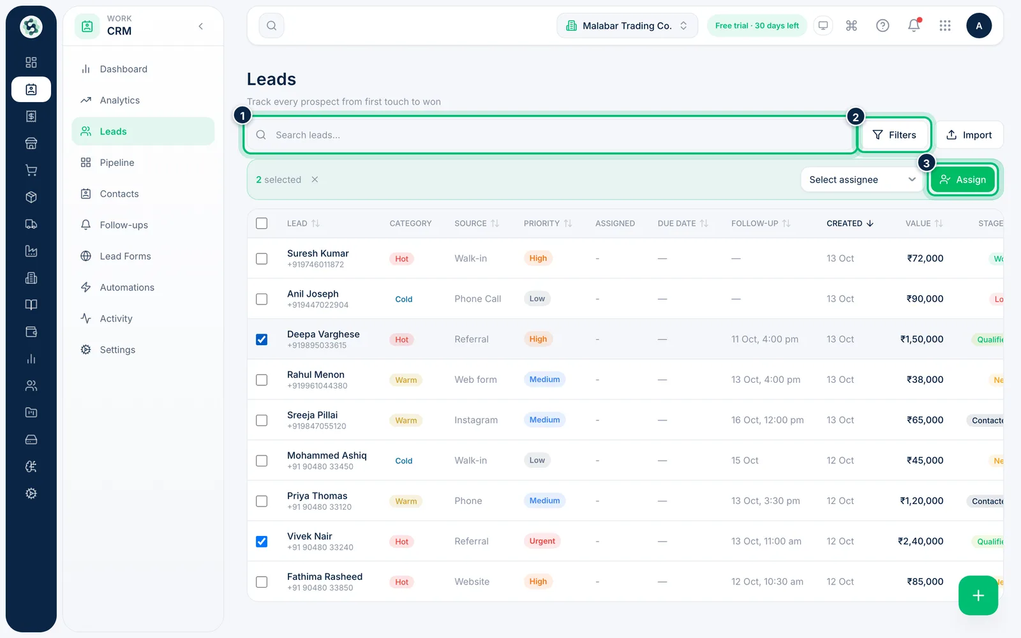Sort the table by the CREATED column

[x=850, y=223]
